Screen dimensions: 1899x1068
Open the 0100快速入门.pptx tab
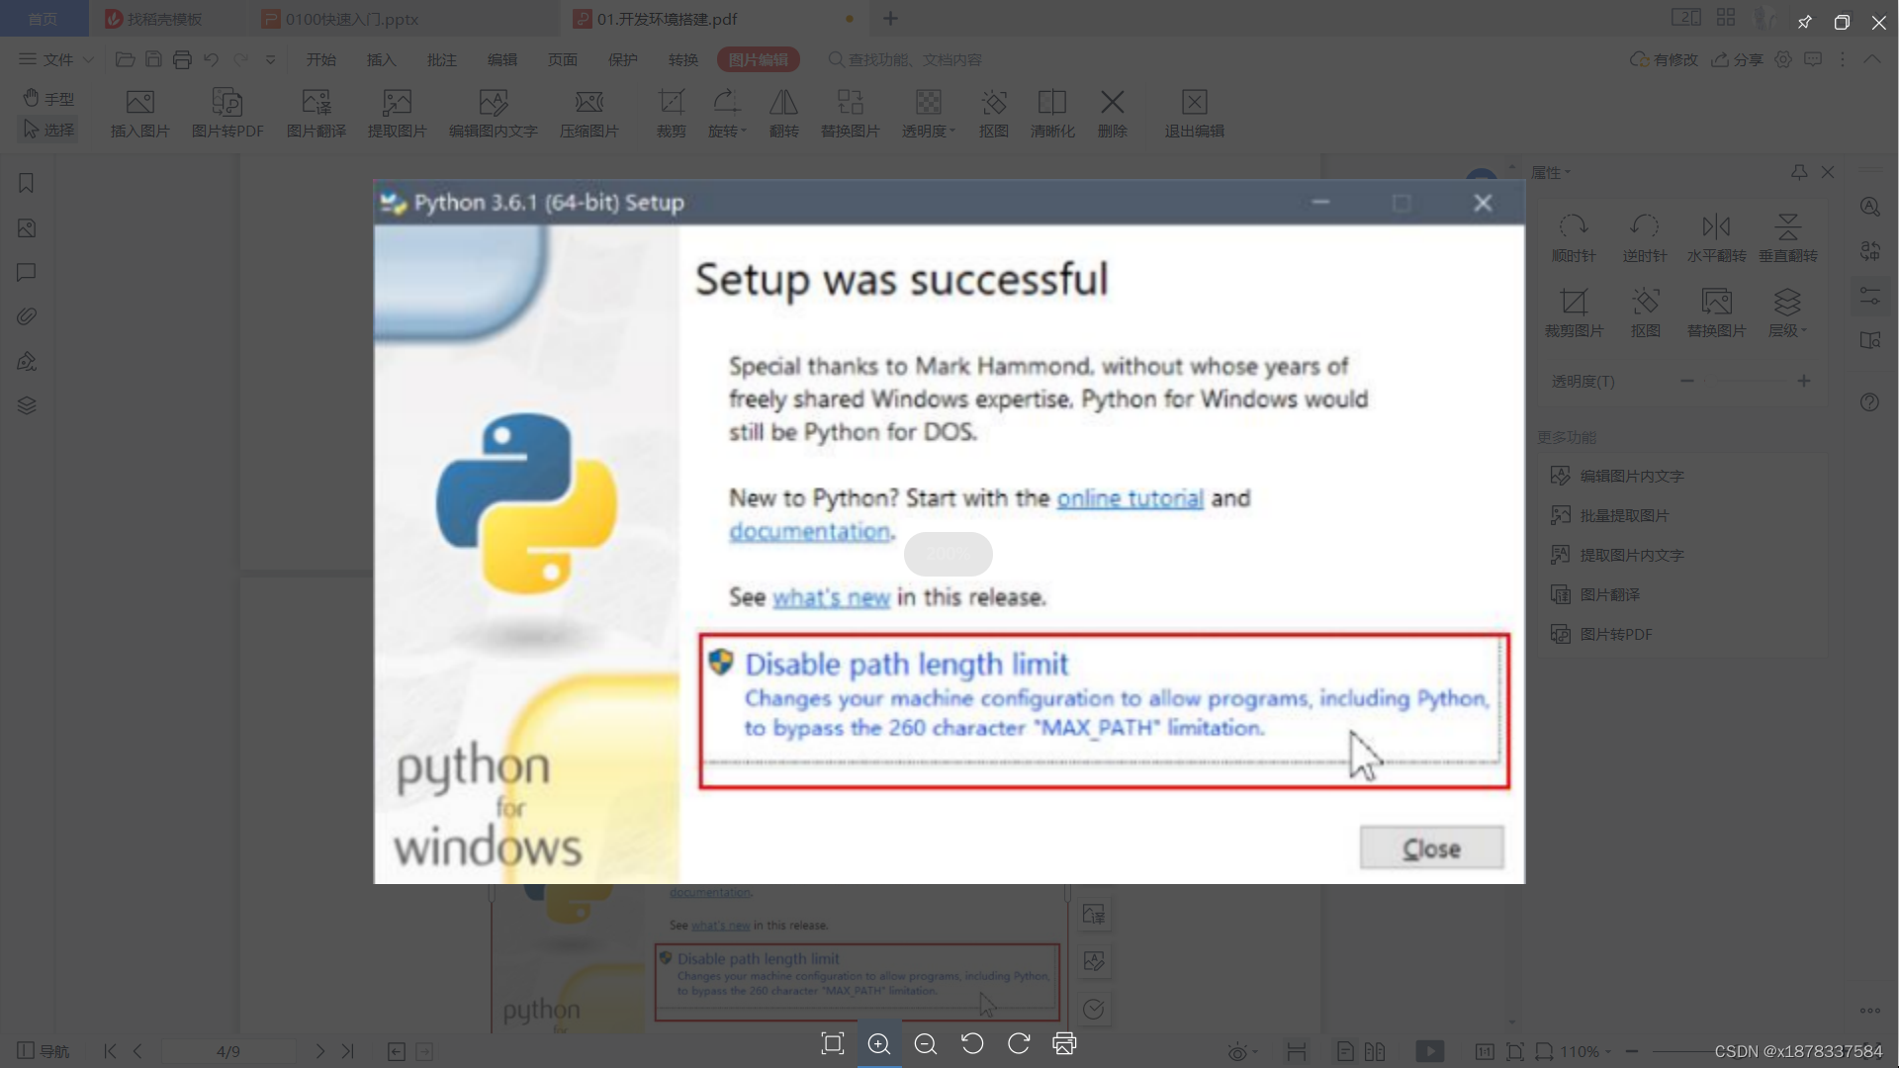[x=352, y=19]
